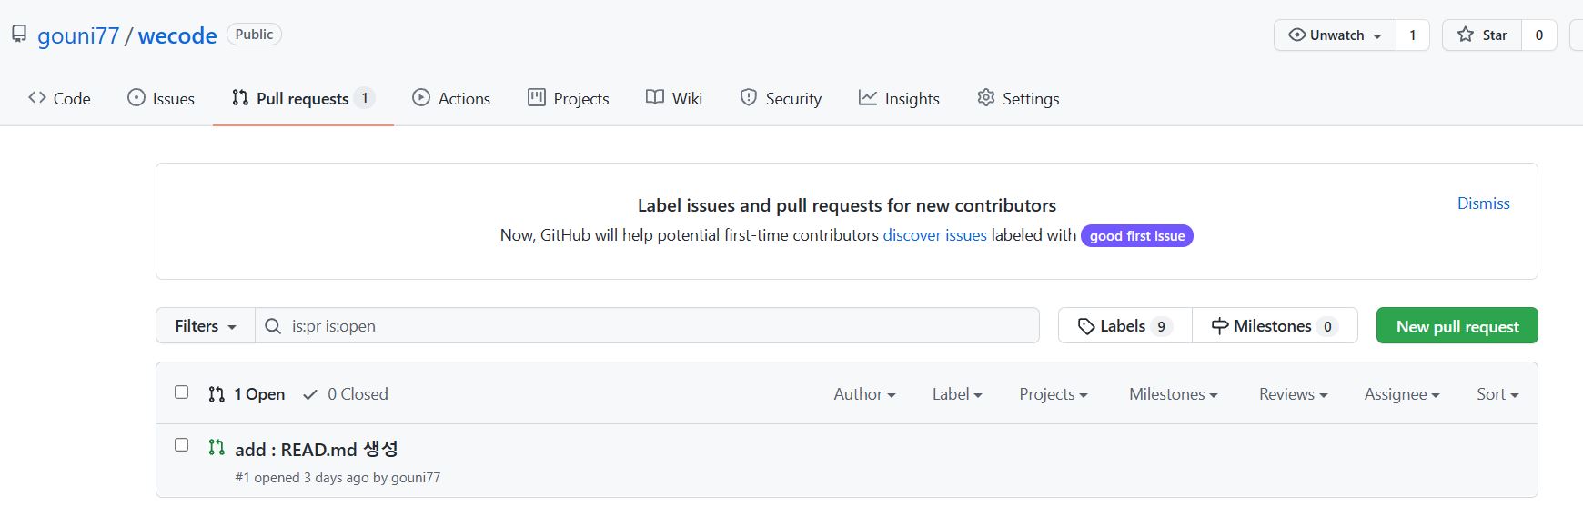Go to the Settings tab
This screenshot has width=1583, height=516.
click(x=1018, y=98)
